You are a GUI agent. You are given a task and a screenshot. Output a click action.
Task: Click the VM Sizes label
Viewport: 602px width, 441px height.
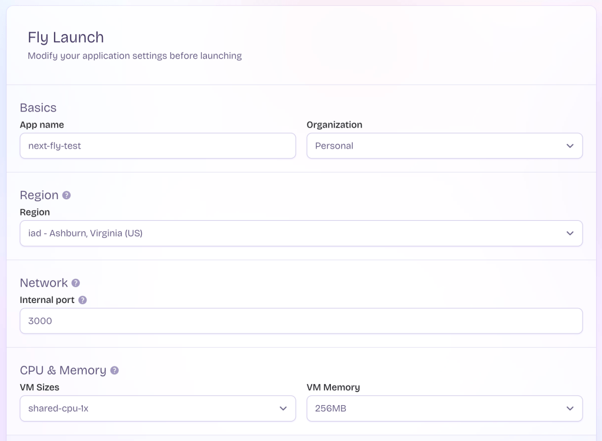click(x=39, y=387)
